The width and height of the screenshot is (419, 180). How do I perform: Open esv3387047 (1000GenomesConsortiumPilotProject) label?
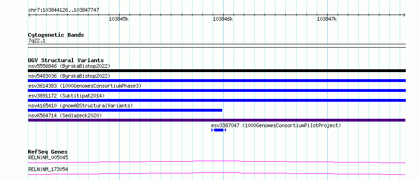click(276, 125)
